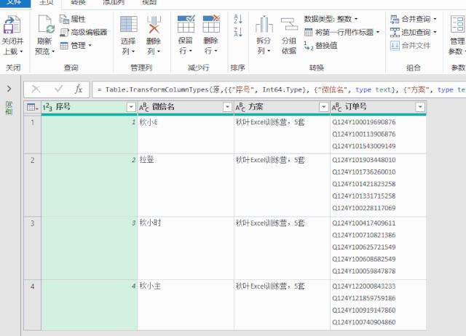Click 微信名 column data type icon
The height and width of the screenshot is (336, 466).
pos(144,107)
